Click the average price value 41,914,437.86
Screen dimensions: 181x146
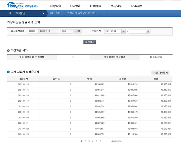pos(156,57)
